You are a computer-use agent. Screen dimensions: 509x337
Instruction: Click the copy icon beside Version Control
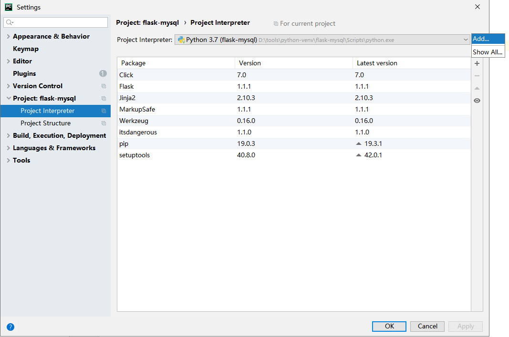(104, 86)
